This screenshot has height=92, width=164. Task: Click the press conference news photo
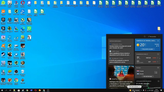(x=121, y=72)
